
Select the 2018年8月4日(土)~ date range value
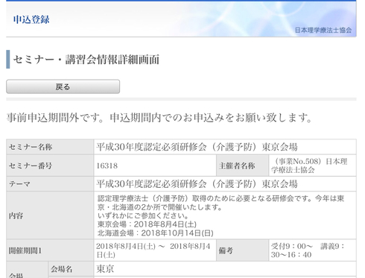pos(153,250)
